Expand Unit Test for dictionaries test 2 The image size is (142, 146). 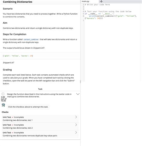(x=40, y=126)
